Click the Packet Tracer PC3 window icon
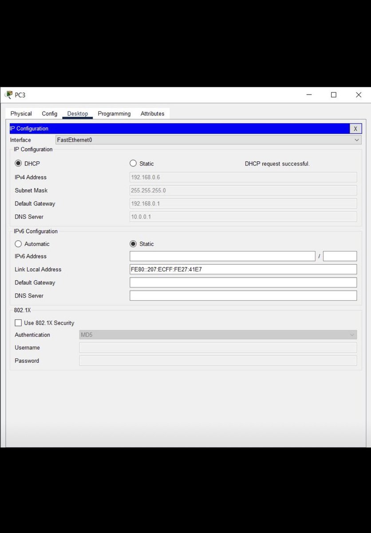 [x=8, y=95]
